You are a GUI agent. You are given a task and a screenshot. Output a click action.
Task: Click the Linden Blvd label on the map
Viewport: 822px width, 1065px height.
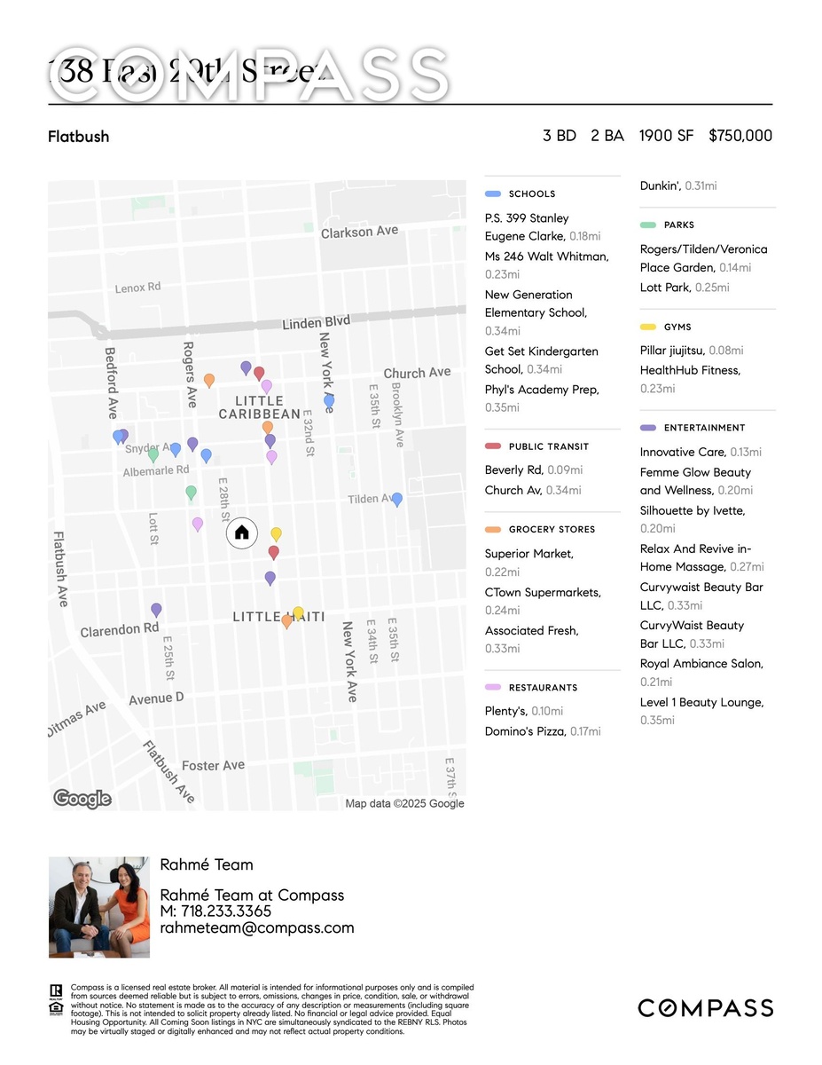(x=317, y=324)
